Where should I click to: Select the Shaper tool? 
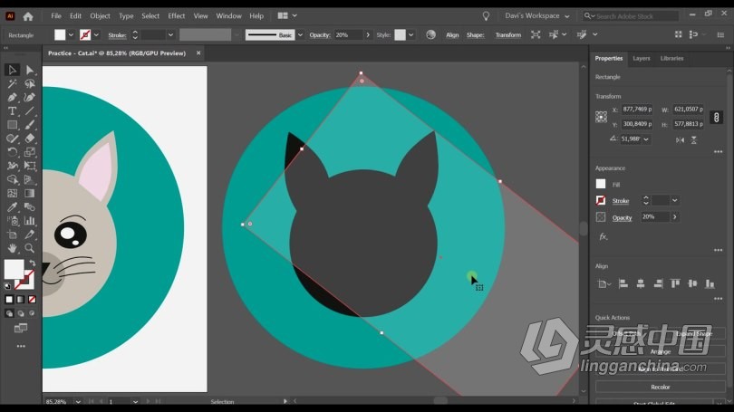click(x=12, y=139)
